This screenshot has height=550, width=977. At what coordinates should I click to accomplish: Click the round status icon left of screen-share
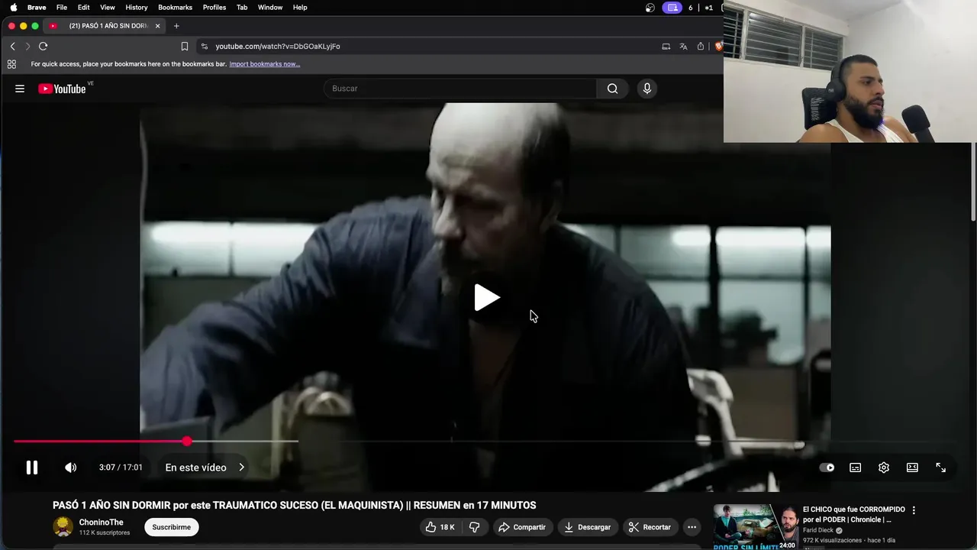[x=650, y=8]
